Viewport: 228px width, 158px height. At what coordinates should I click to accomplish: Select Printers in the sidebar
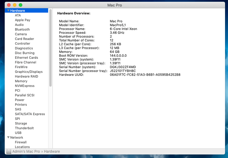[21, 104]
